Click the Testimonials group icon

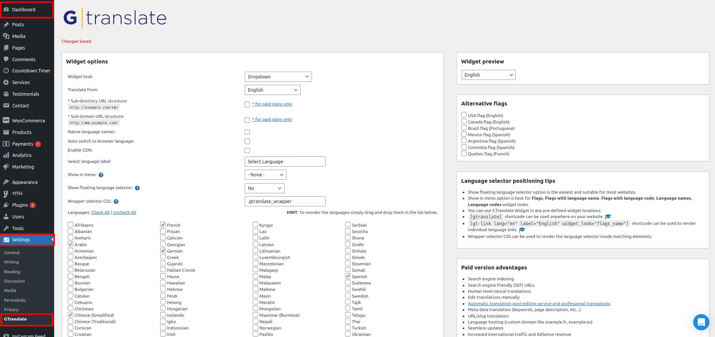(x=6, y=94)
